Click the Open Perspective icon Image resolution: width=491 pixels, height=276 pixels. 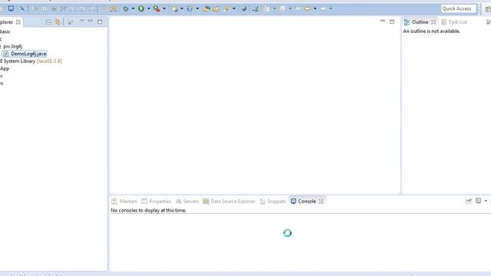488,9
